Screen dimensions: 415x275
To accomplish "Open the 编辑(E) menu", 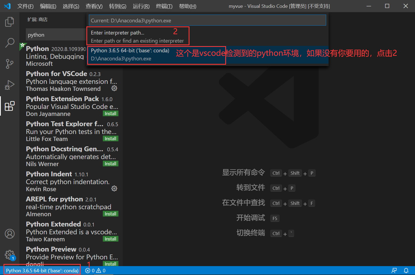I will point(48,6).
